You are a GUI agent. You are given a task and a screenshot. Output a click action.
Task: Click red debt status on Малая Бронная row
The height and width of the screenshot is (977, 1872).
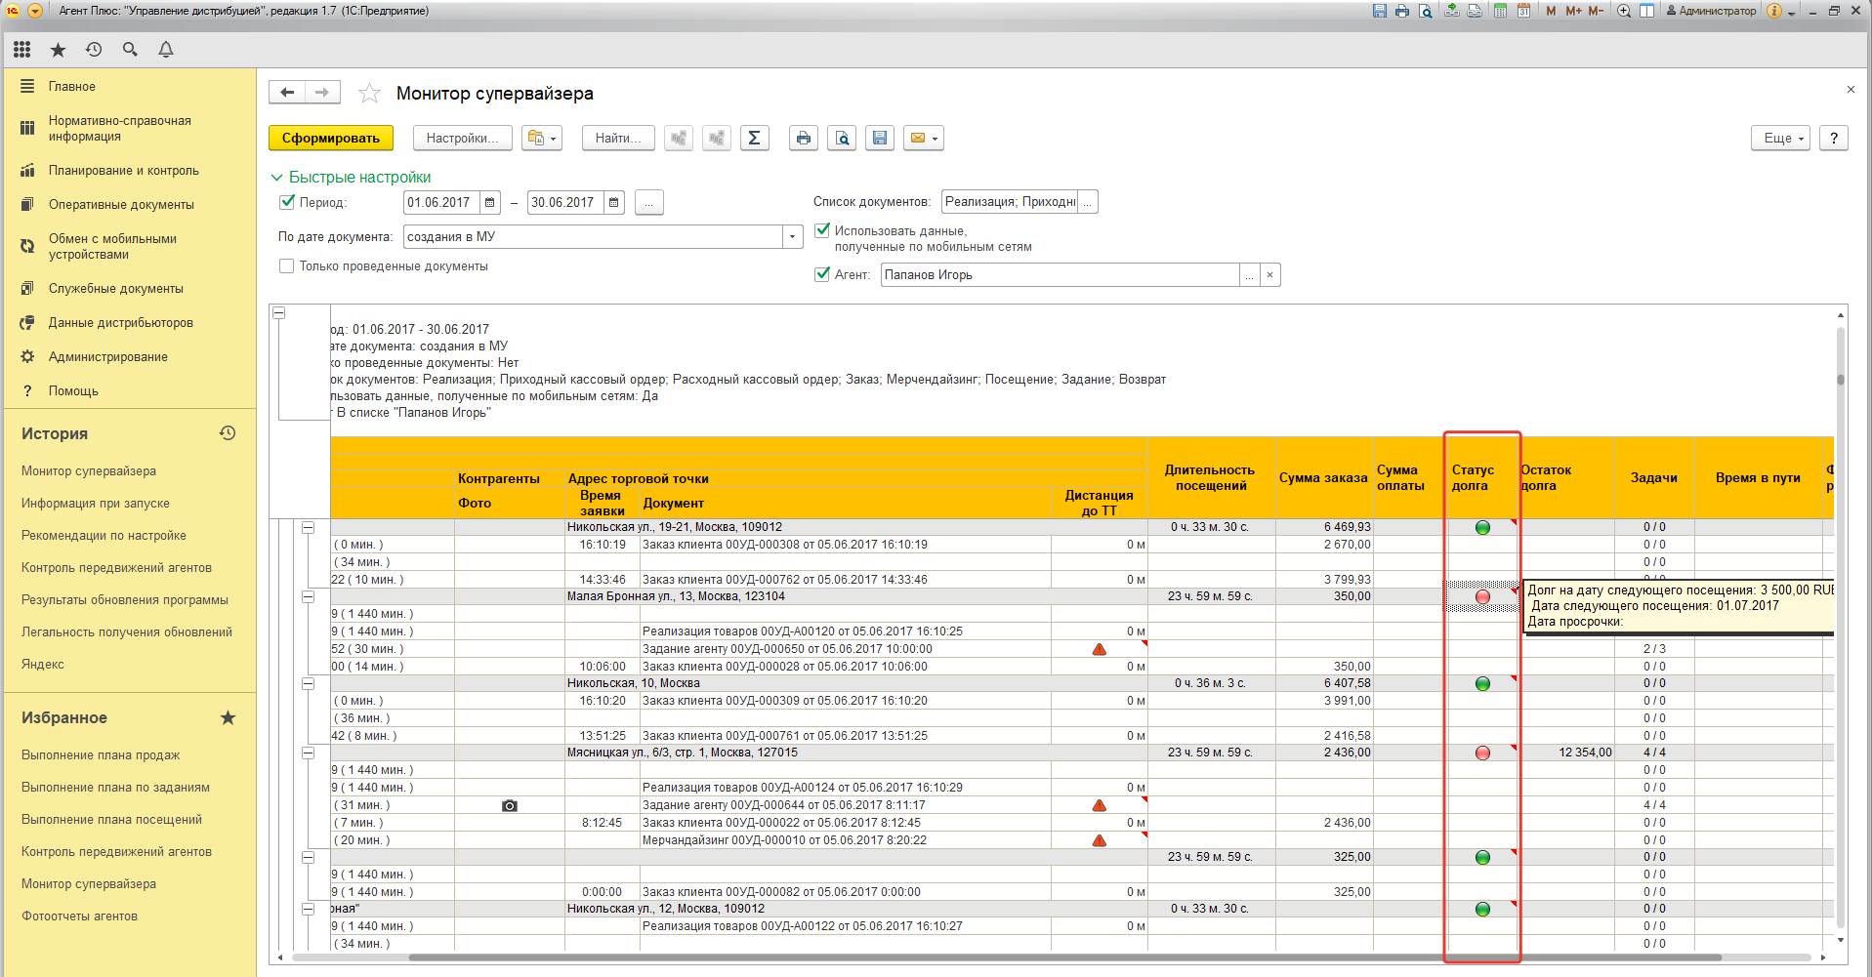[1482, 597]
